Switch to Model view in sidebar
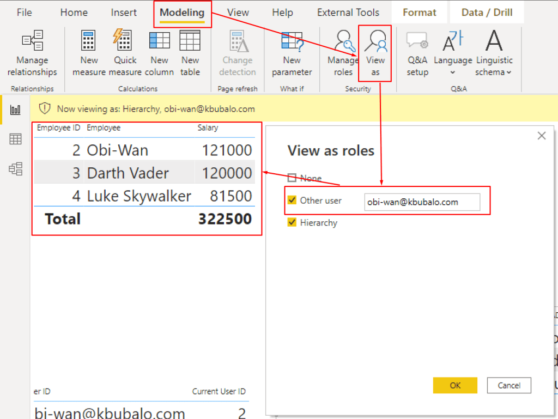The image size is (558, 419). (15, 169)
